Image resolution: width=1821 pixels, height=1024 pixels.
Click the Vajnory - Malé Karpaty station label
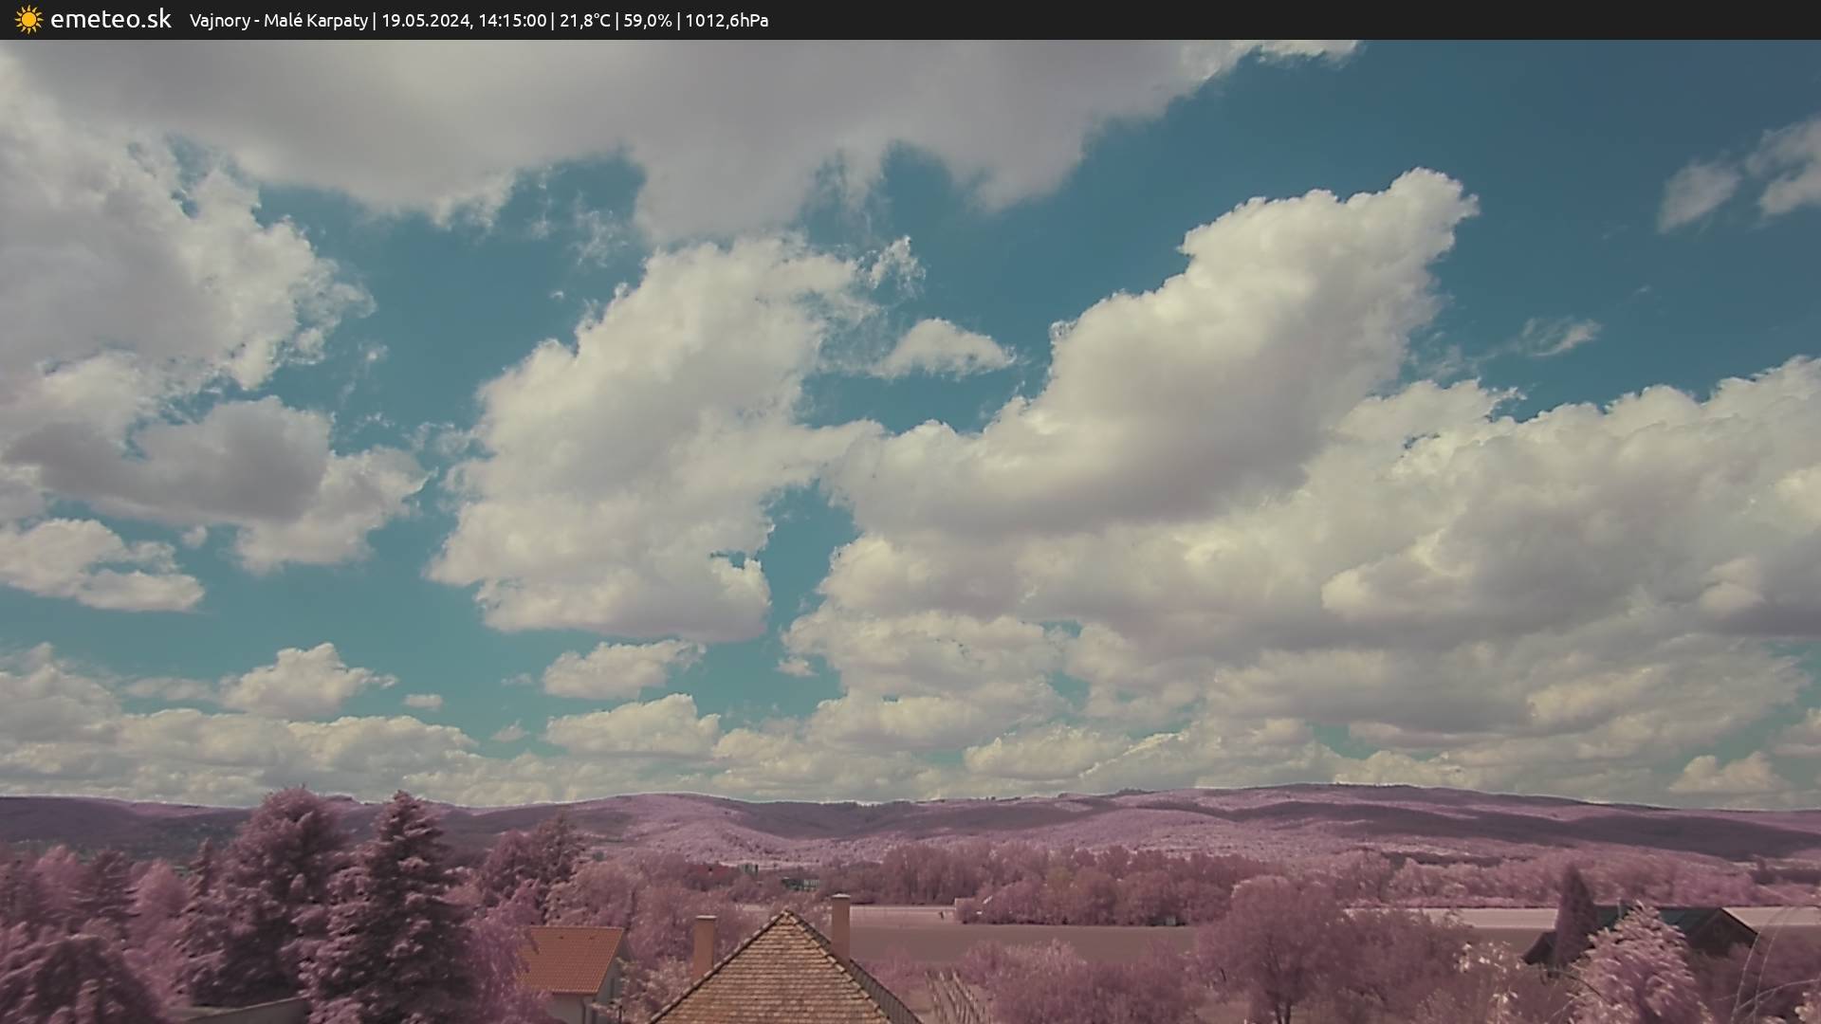pyautogui.click(x=278, y=20)
